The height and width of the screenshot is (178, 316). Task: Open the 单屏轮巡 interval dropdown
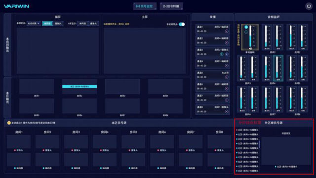click(x=34, y=24)
